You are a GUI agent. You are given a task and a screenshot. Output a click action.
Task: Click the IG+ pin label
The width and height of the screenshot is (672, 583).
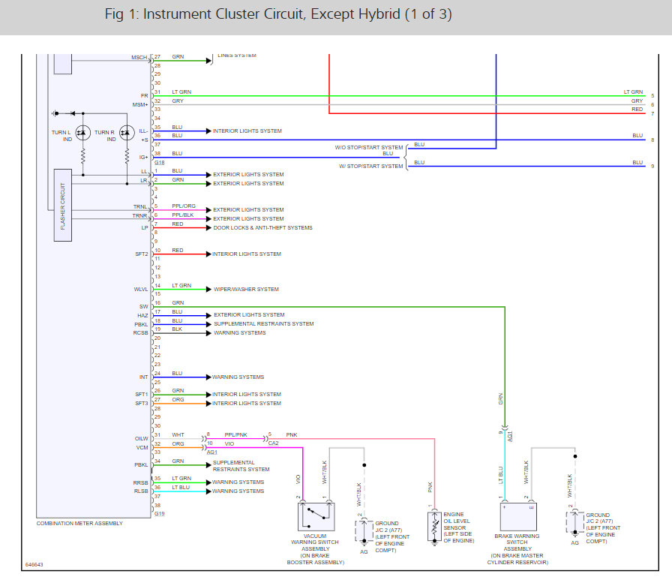143,158
